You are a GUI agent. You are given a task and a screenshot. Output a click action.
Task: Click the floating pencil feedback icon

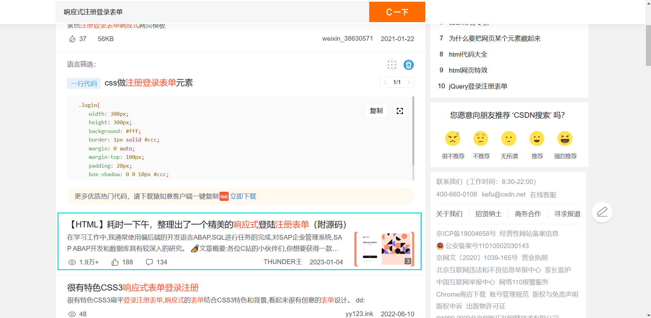tap(602, 212)
